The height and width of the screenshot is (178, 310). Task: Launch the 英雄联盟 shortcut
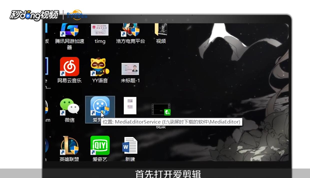[x=69, y=146]
